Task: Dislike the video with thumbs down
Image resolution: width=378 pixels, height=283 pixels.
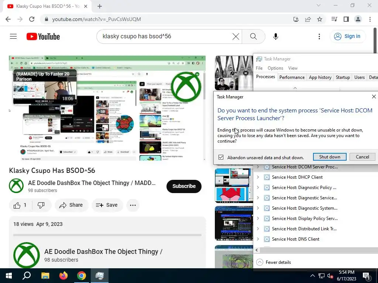Action: pos(41,205)
